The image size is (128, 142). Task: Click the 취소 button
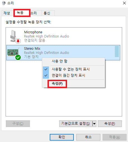88,137
